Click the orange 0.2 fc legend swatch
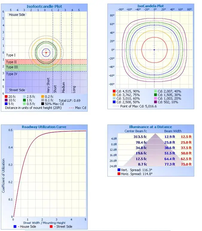 42,97
